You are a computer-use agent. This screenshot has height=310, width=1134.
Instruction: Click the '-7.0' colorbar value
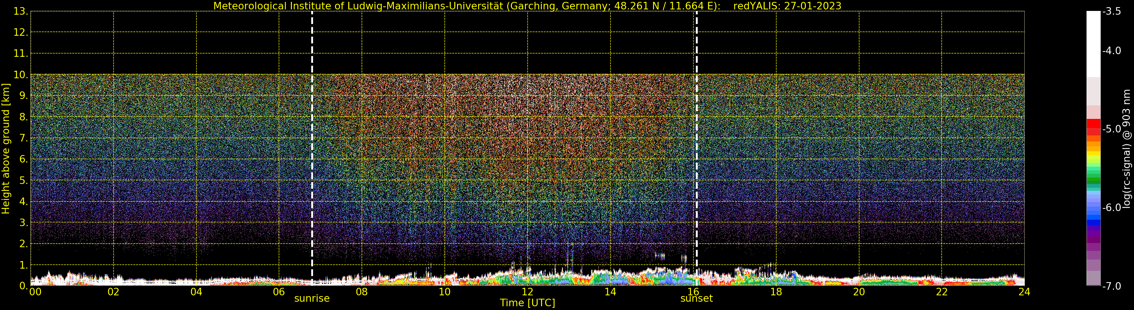coord(1111,286)
